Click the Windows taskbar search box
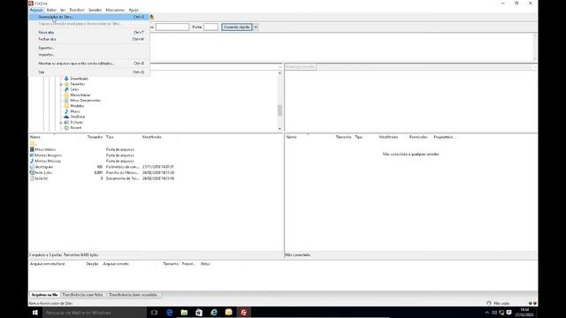The image size is (566, 318). point(95,313)
